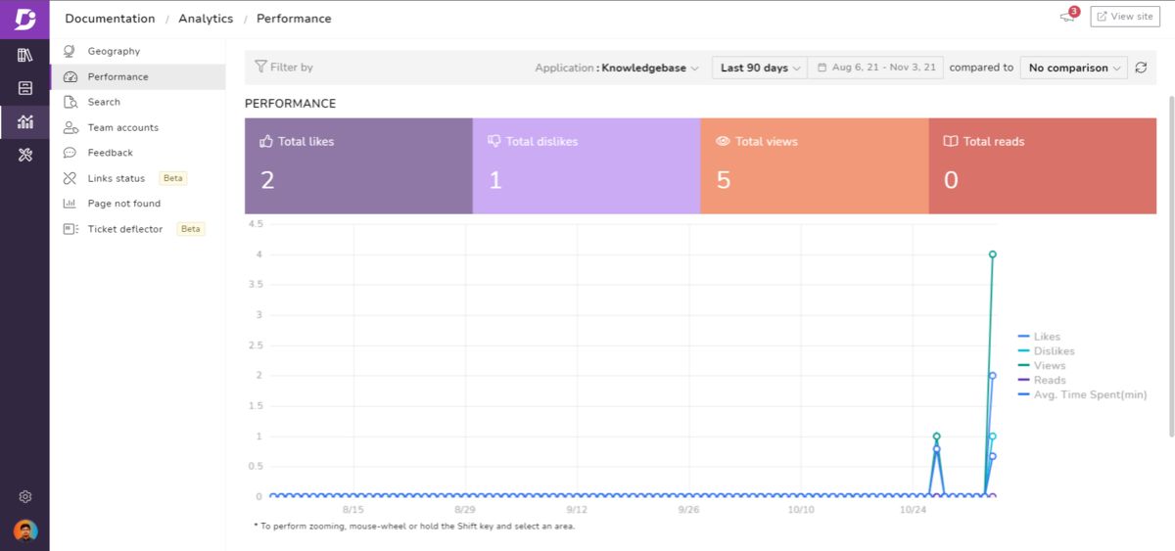Open the Application Knowledgebase dropdown
The height and width of the screenshot is (551, 1175).
click(617, 68)
